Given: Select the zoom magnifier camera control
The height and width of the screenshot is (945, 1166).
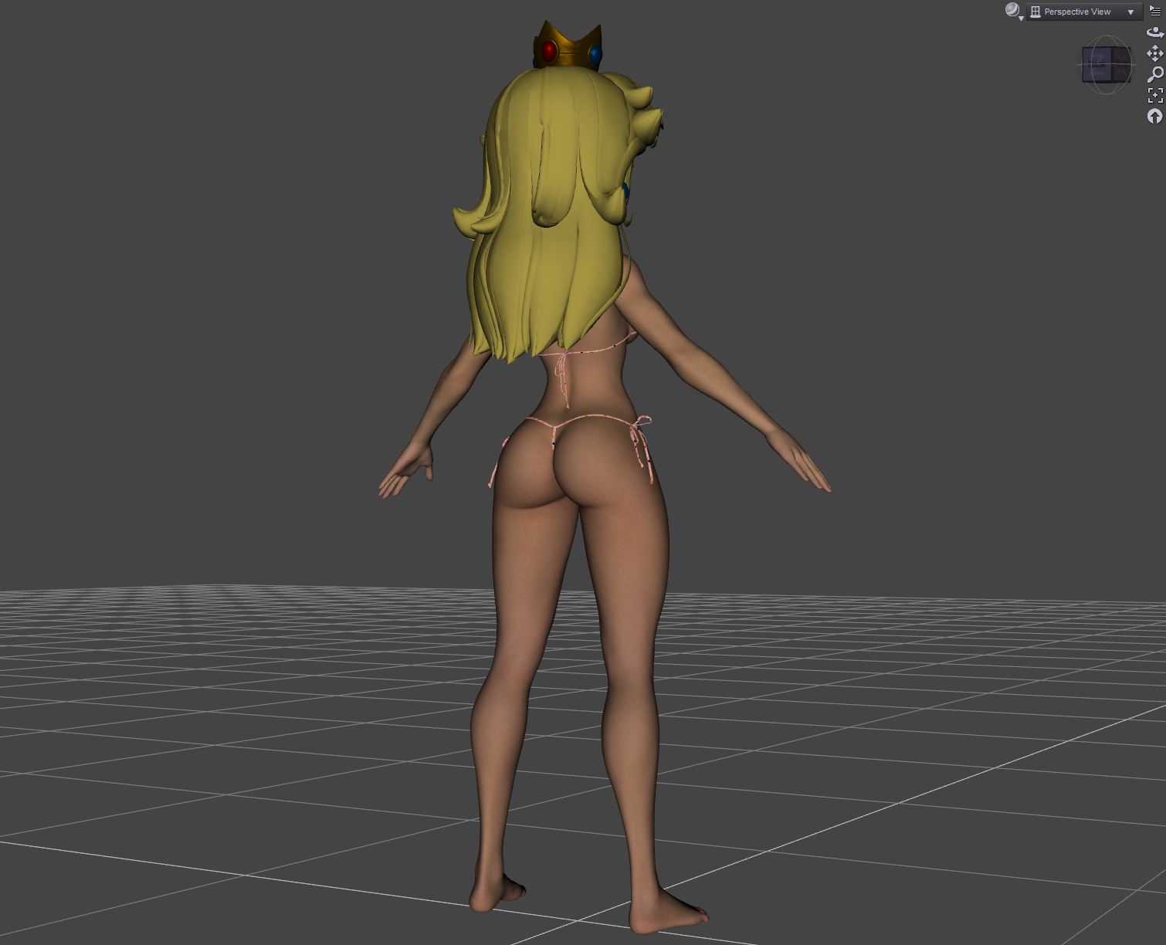Looking at the screenshot, I should pyautogui.click(x=1155, y=74).
